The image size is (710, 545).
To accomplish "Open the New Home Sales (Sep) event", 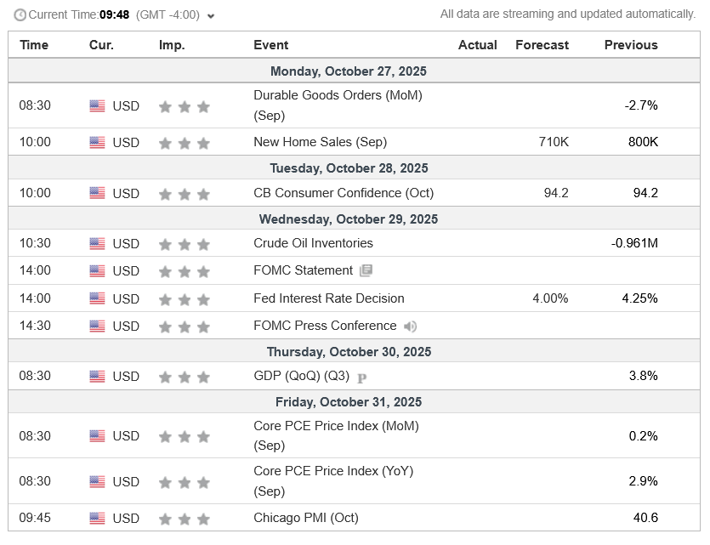I will [x=320, y=142].
